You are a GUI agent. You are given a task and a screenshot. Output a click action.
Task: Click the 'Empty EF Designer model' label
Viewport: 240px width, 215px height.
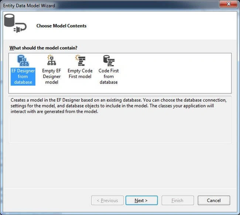tap(52, 76)
